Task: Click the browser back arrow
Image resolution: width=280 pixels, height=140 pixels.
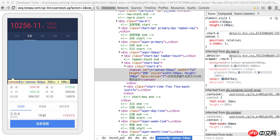Action: click(x=3, y=8)
